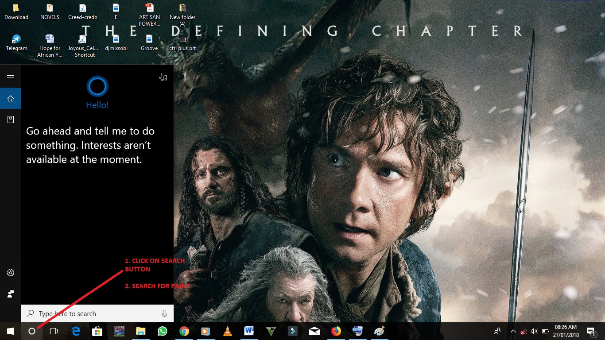Select the Hope for African Word document
This screenshot has height=340, width=605.
tap(50, 46)
